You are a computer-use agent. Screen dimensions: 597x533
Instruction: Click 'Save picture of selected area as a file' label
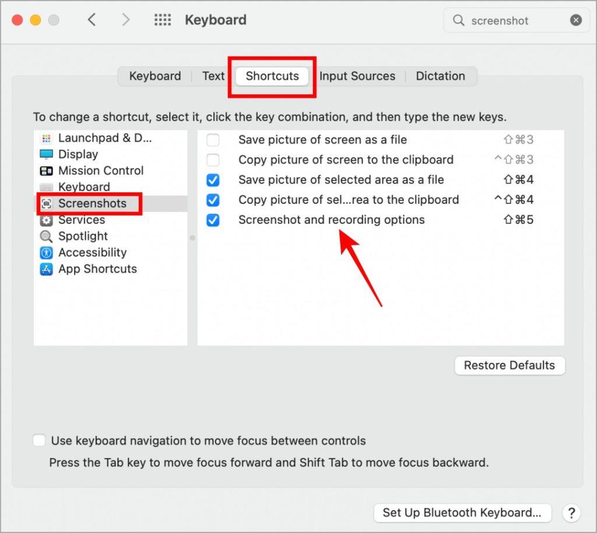(341, 180)
